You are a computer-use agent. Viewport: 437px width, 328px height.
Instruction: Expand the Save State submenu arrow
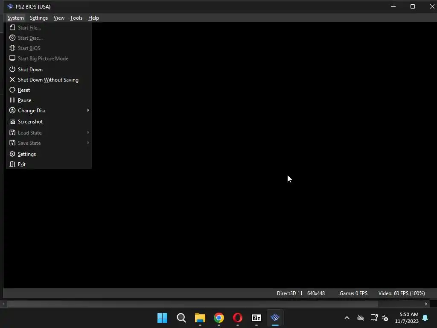[88, 143]
